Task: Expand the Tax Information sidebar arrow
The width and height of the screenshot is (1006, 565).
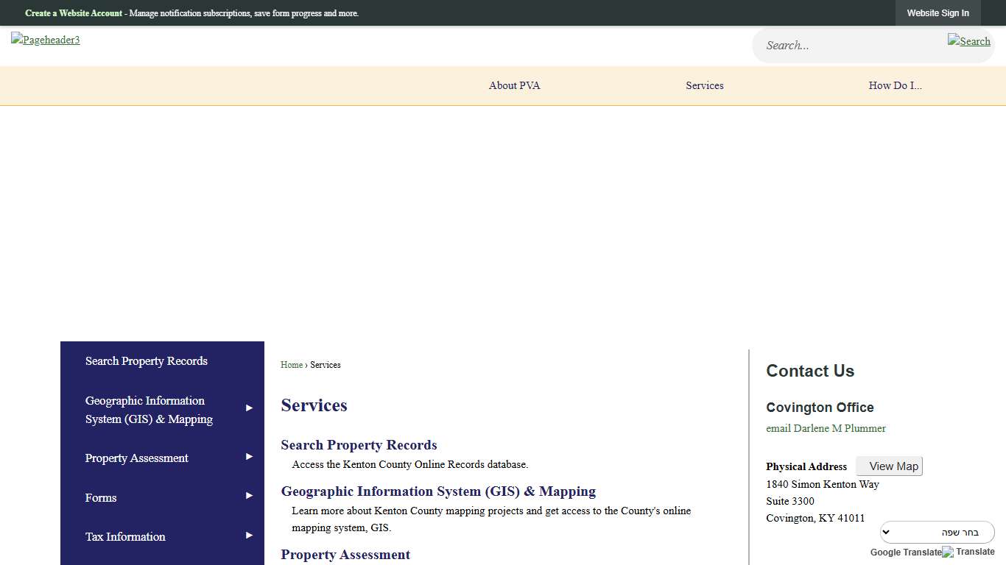Action: pos(249,536)
